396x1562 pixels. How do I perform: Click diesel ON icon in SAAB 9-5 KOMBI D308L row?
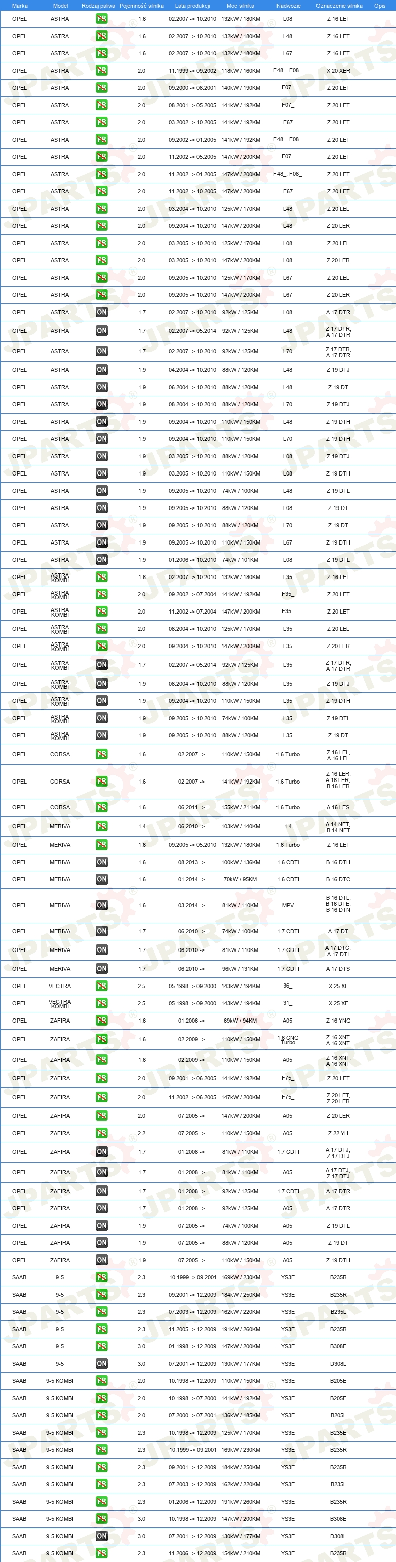[102, 1536]
